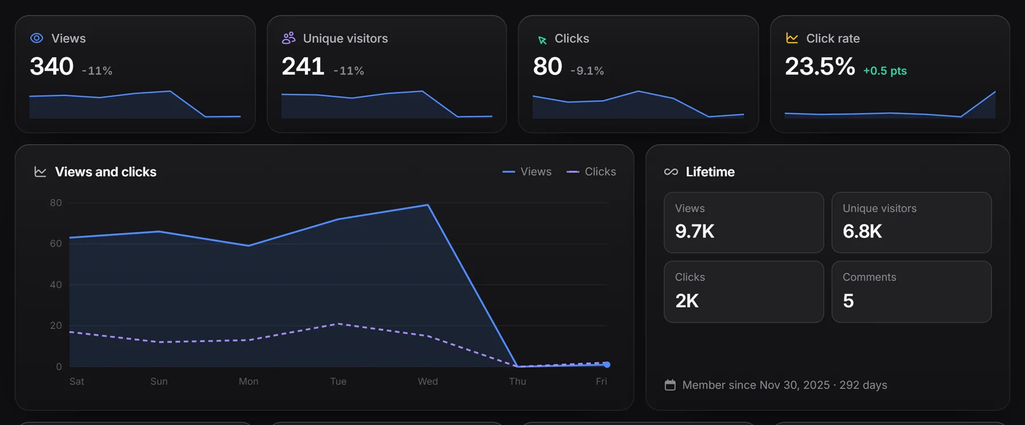The height and width of the screenshot is (425, 1025).
Task: Open the Lifetime Clicks 2K card
Action: [744, 292]
